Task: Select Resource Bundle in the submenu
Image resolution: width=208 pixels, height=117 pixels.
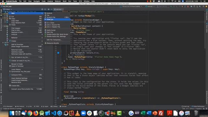Action: 57,43
